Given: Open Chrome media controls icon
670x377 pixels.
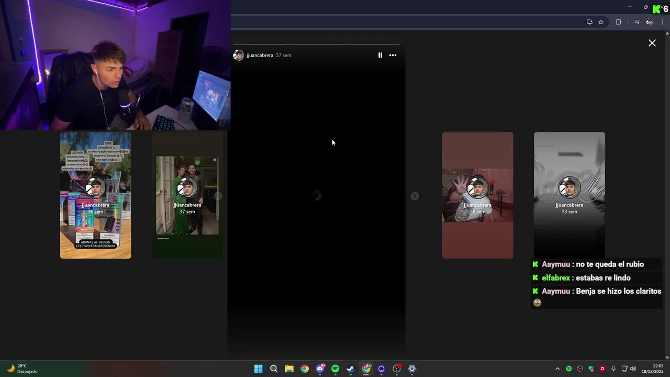Looking at the screenshot, I should click(x=637, y=22).
